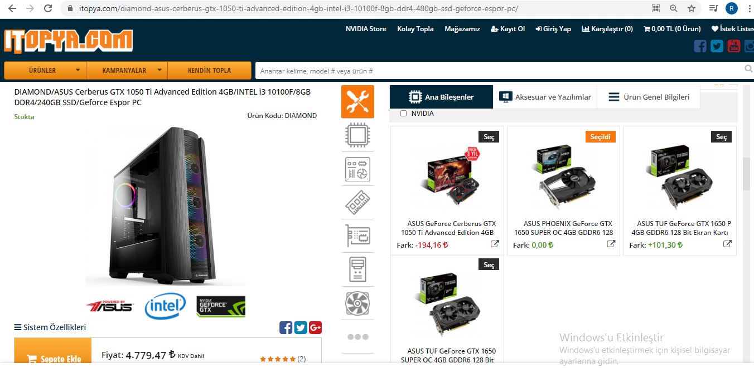This screenshot has height=368, width=754.
Task: Expand the KAMPANYALAR dropdown arrow
Action: tap(159, 71)
